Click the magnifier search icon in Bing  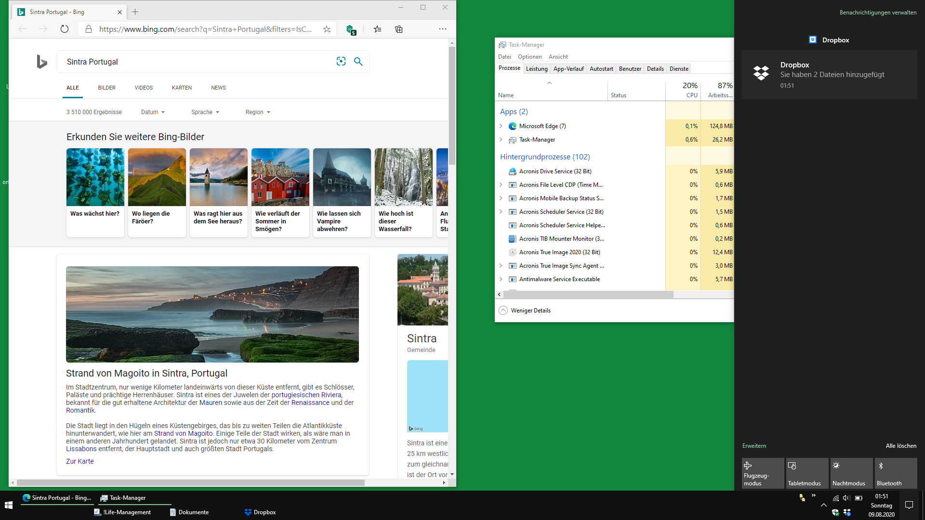click(358, 61)
